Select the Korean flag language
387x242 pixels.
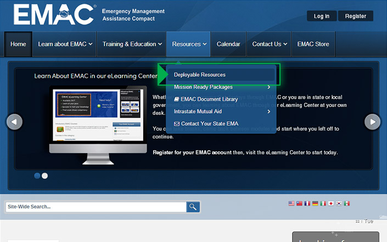[x=339, y=203]
